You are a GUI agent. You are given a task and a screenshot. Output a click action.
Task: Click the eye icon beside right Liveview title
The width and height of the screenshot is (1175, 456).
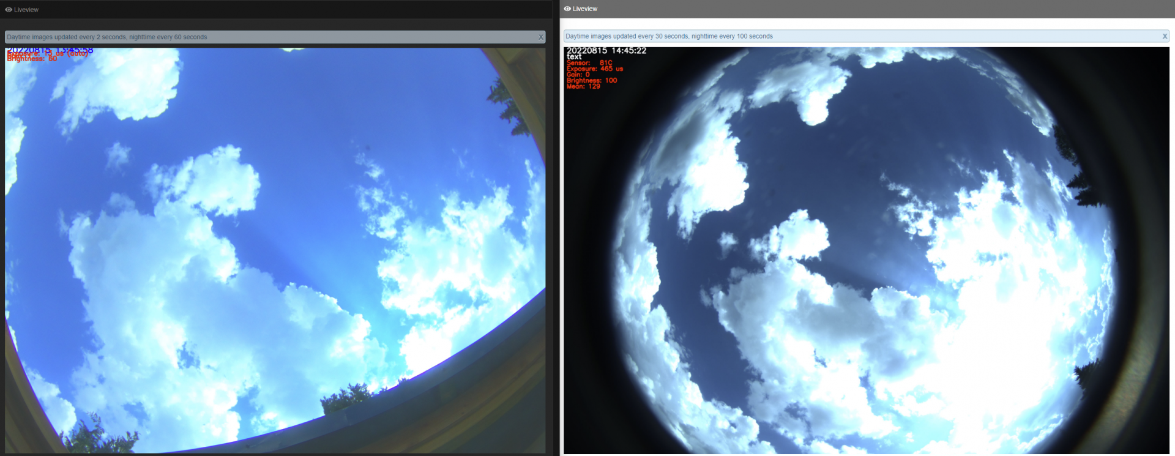(567, 9)
